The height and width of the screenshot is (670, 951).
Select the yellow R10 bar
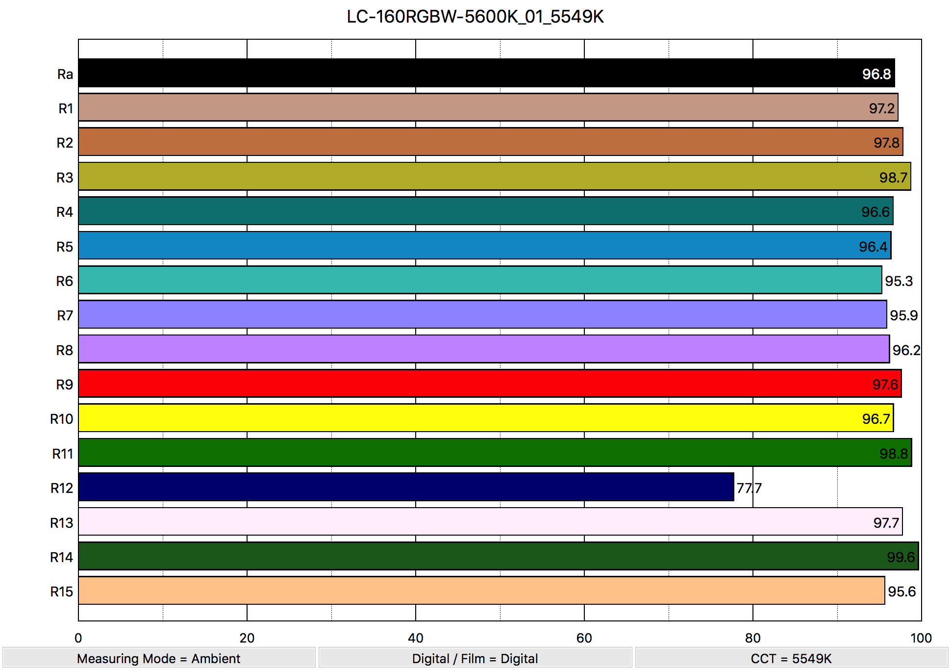(x=441, y=419)
